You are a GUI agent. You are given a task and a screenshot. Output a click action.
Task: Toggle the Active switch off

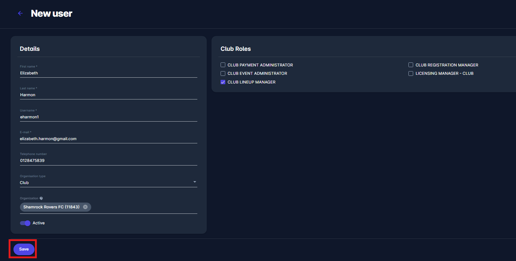click(25, 223)
